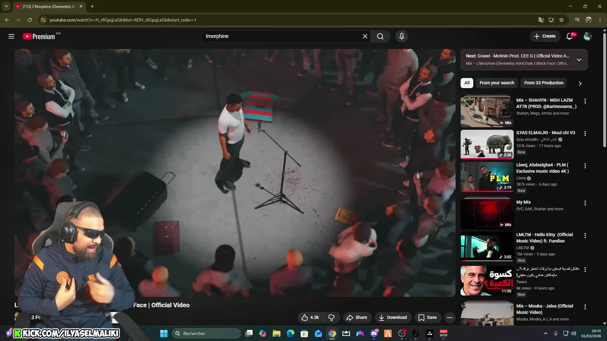Open Mix – Mouka Jalsa title
The height and width of the screenshot is (341, 607).
(x=544, y=309)
